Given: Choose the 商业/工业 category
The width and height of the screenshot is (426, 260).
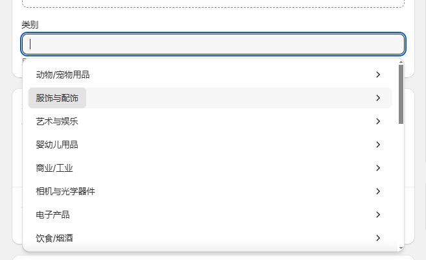Looking at the screenshot, I should tap(54, 168).
